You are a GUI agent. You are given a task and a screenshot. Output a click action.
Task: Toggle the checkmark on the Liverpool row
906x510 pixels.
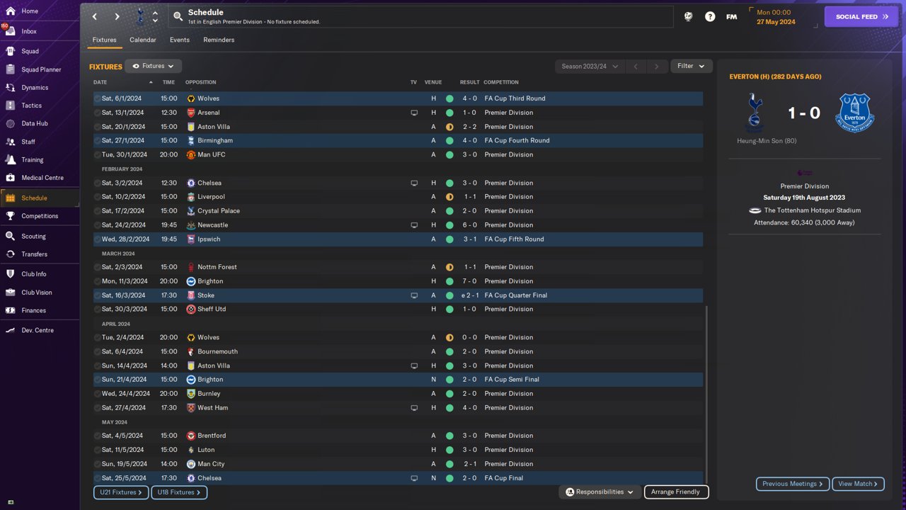[x=97, y=197]
